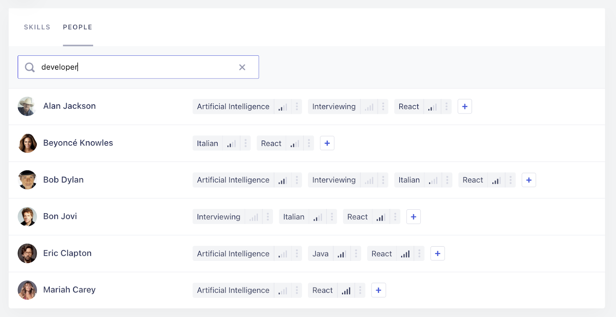Open options menu for Beyoncé's Italian skill
Image resolution: width=616 pixels, height=317 pixels.
pos(246,143)
